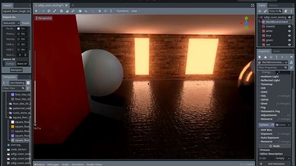Hide the sdfgi_room_testing root node
The width and height of the screenshot is (296, 166).
tap(290, 18)
